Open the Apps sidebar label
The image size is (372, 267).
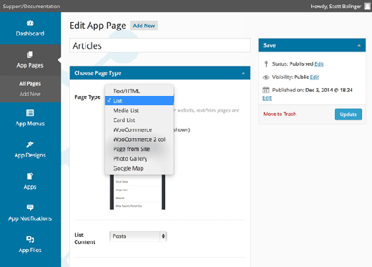coord(30,187)
